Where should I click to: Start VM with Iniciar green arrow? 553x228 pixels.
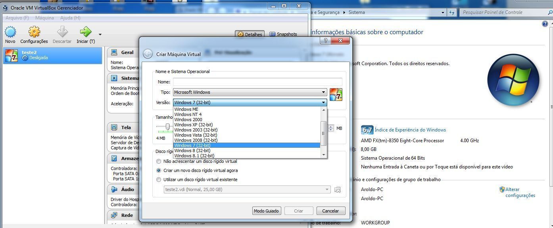click(85, 32)
